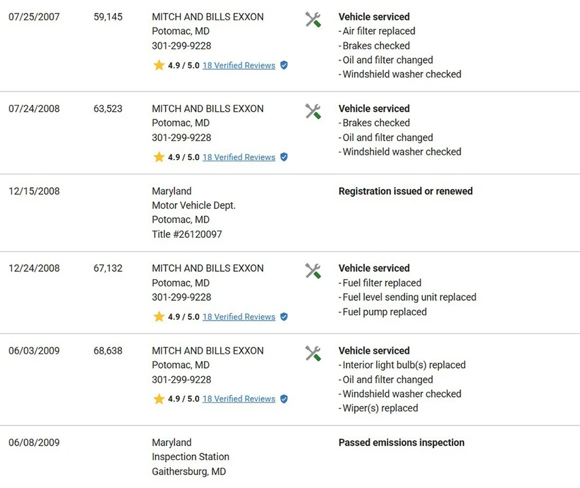Click the 67,132 mileage reading

click(x=108, y=268)
